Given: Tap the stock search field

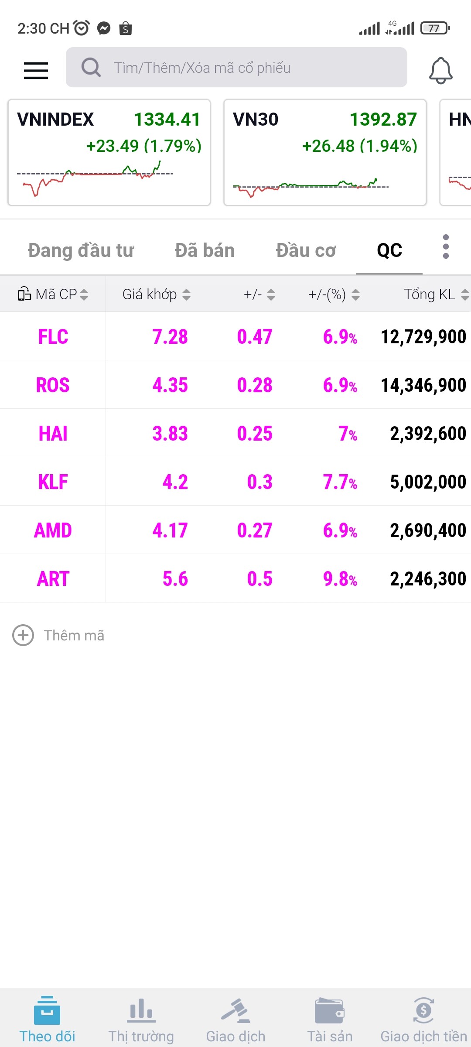Looking at the screenshot, I should point(236,68).
